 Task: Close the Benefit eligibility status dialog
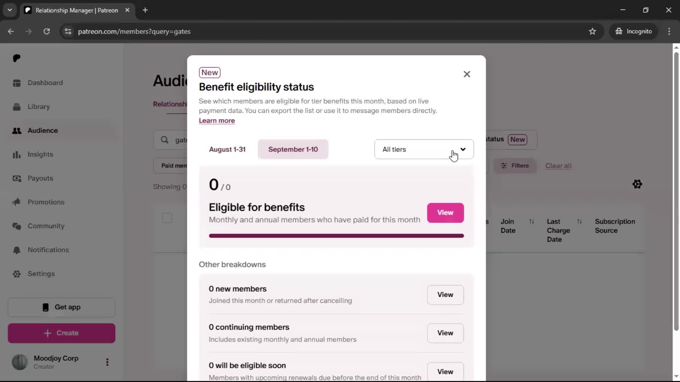(x=467, y=74)
